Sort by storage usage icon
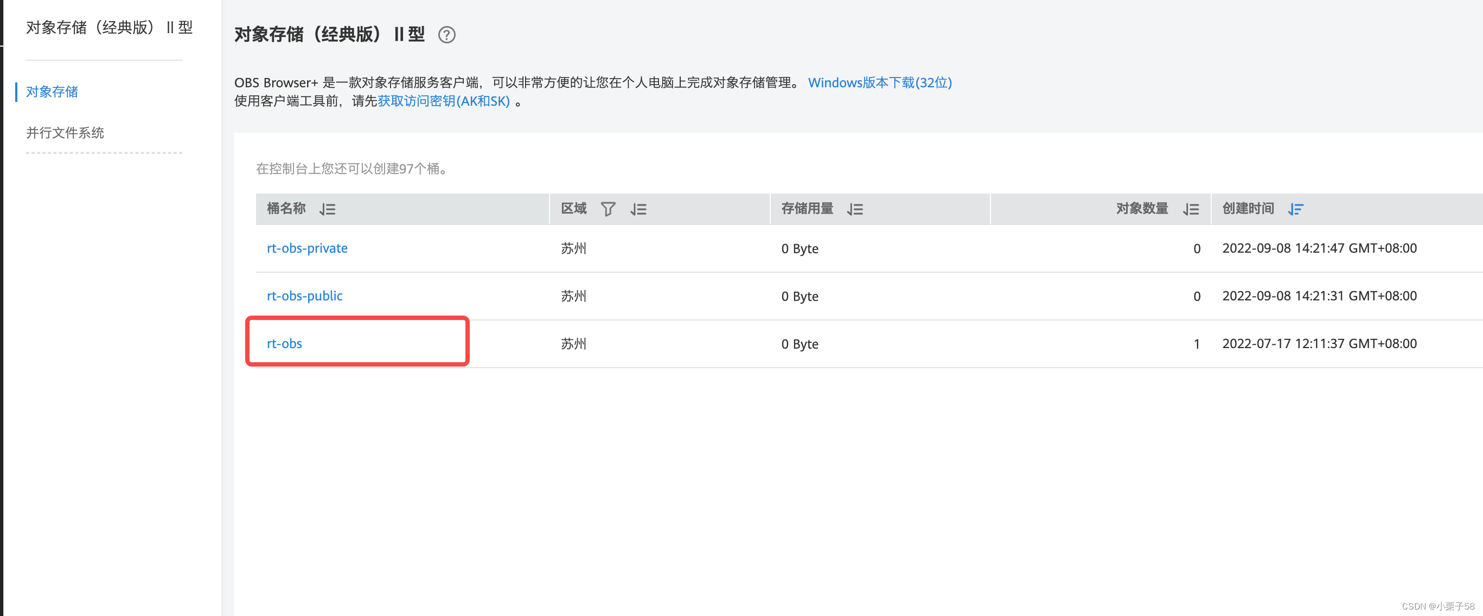The image size is (1483, 616). (855, 209)
